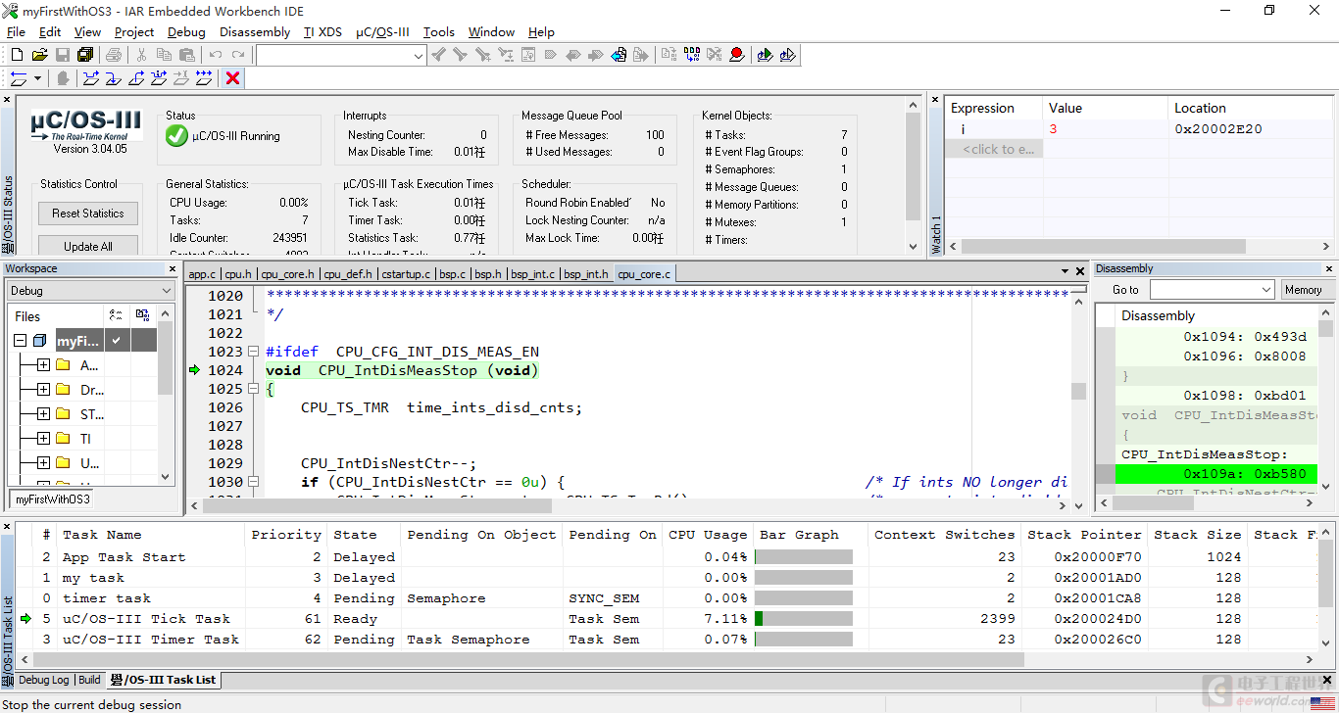The height and width of the screenshot is (713, 1339).
Task: Click the Run to Cursor icon
Action: tap(181, 78)
